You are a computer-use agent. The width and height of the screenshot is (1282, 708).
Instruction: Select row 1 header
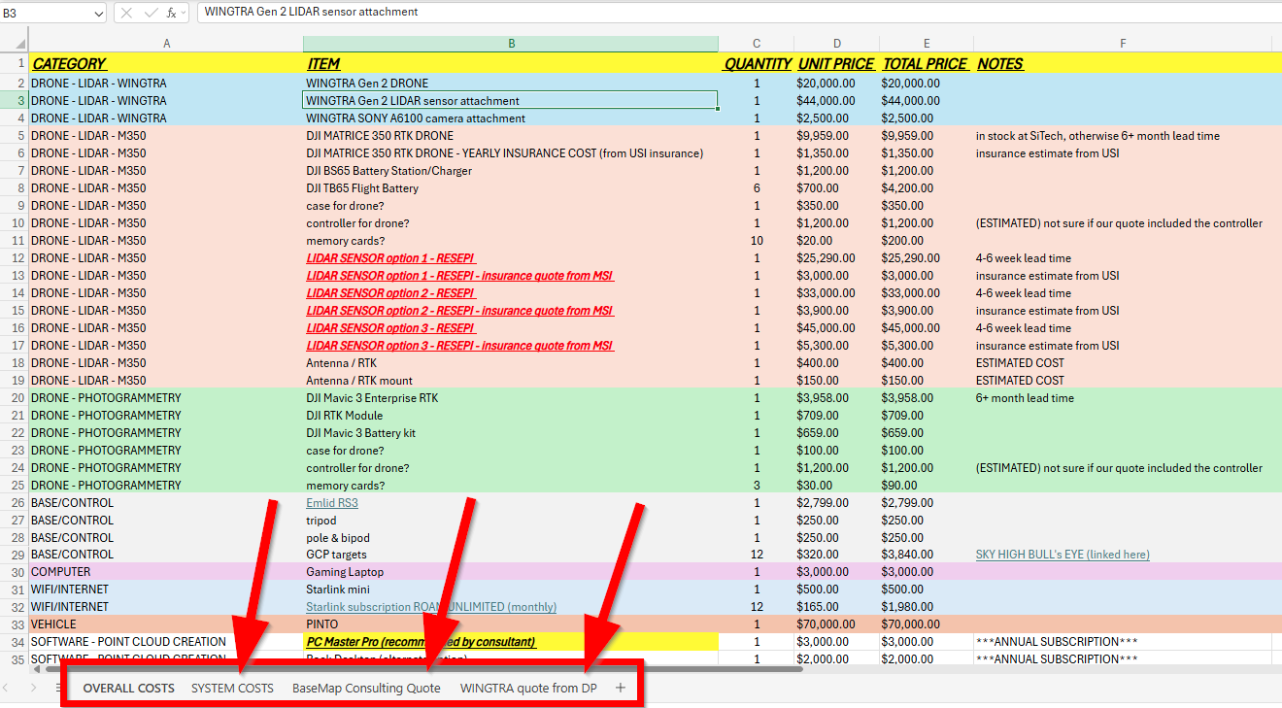15,63
